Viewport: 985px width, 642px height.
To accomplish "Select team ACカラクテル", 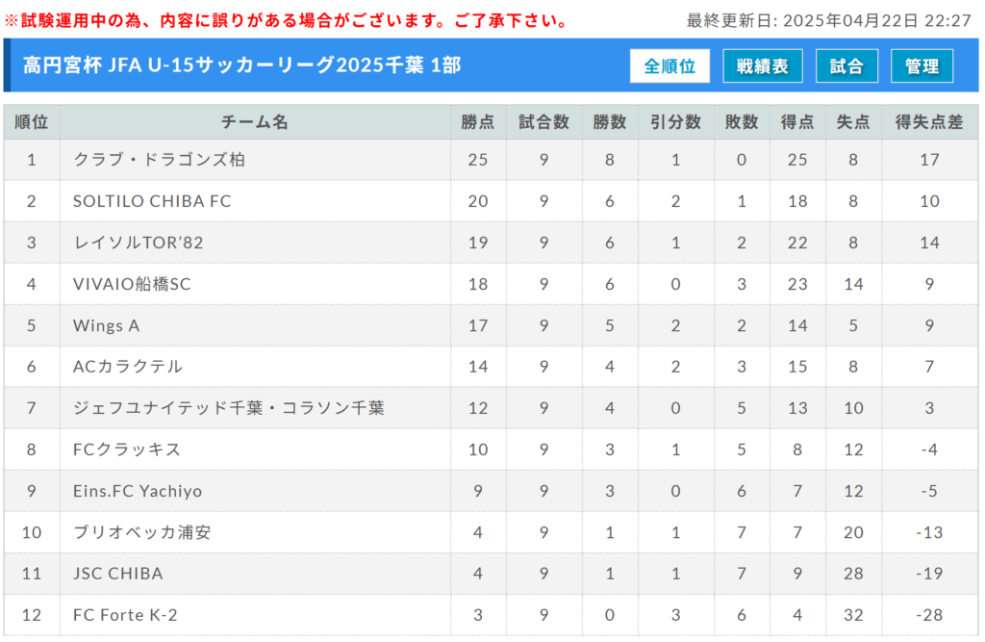I will (128, 367).
